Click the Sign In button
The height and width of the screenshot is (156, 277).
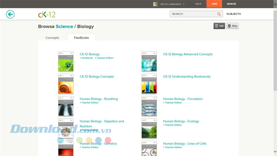click(231, 4)
